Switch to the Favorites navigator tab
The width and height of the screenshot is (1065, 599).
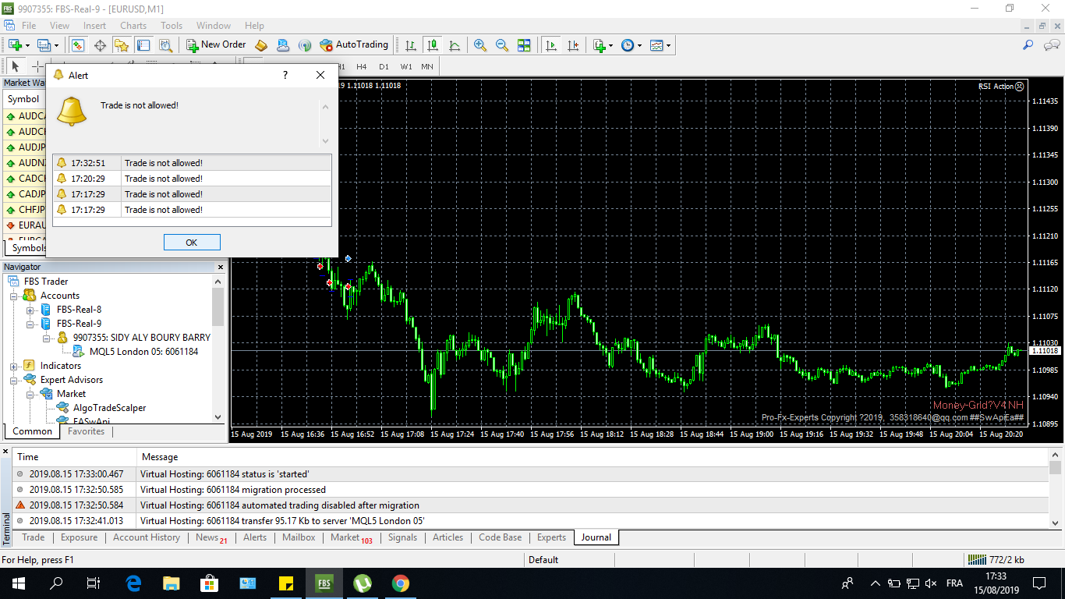click(x=86, y=431)
